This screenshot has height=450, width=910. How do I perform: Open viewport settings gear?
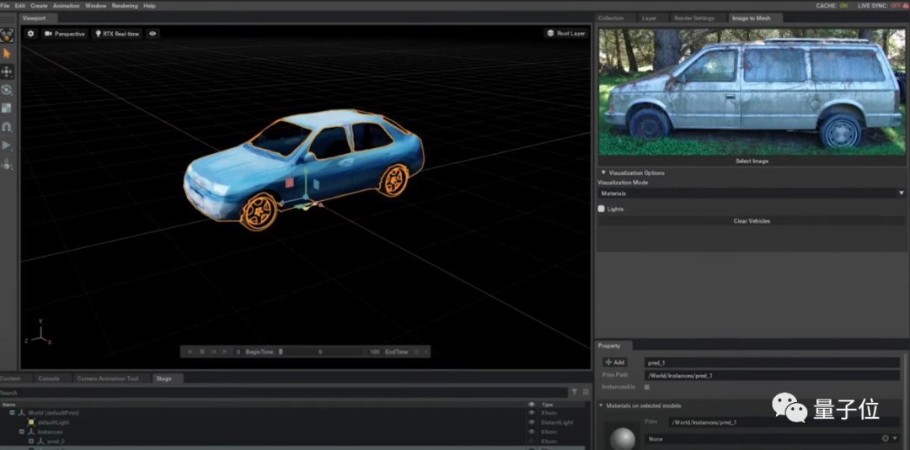[x=31, y=34]
